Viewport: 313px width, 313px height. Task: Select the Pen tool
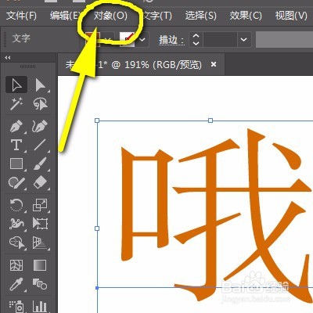coord(16,126)
